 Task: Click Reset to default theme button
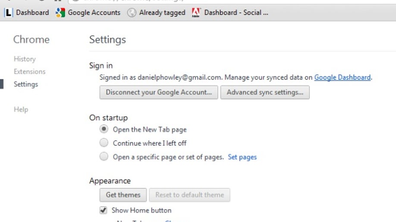189,195
